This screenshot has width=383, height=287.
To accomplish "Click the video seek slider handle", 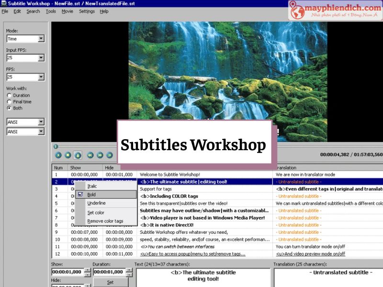I will (x=56, y=146).
